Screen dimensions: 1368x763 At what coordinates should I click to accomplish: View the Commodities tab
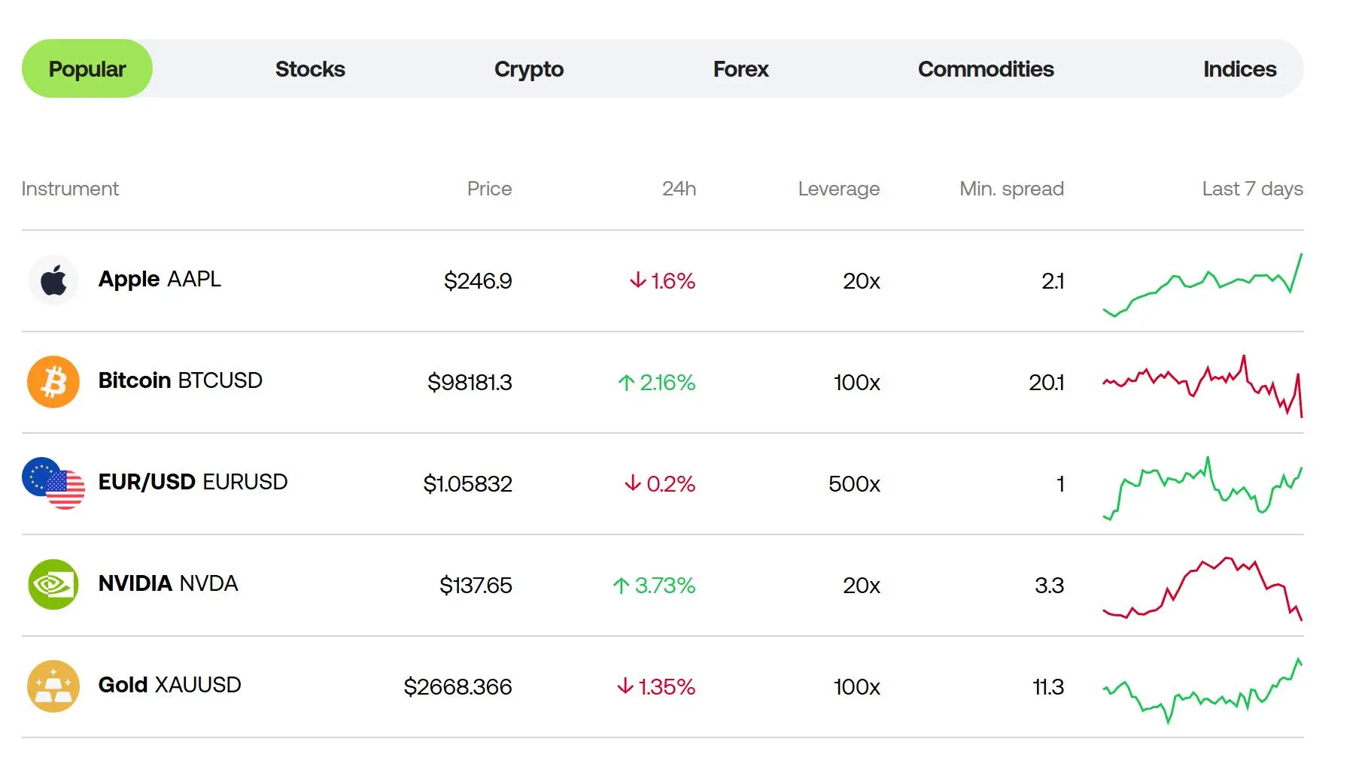pos(986,69)
